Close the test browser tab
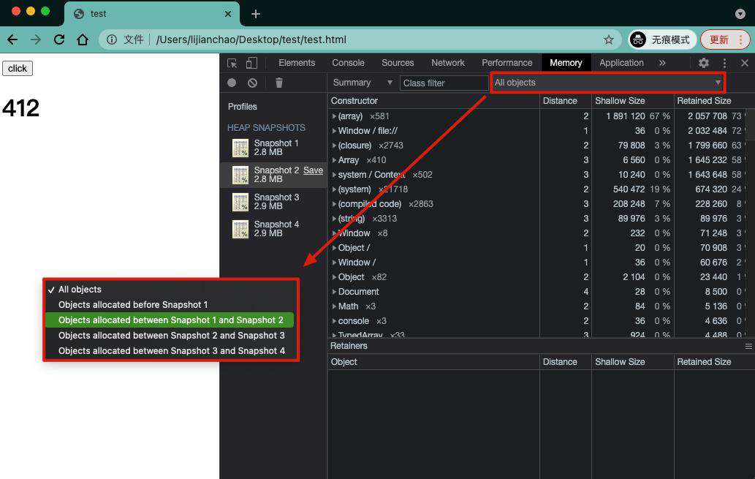 click(x=228, y=14)
